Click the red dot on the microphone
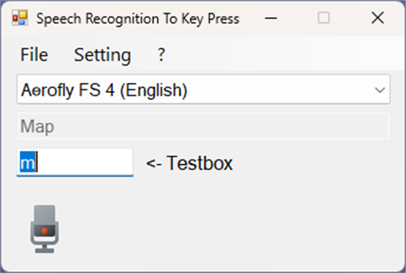The width and height of the screenshot is (406, 273). tap(44, 231)
